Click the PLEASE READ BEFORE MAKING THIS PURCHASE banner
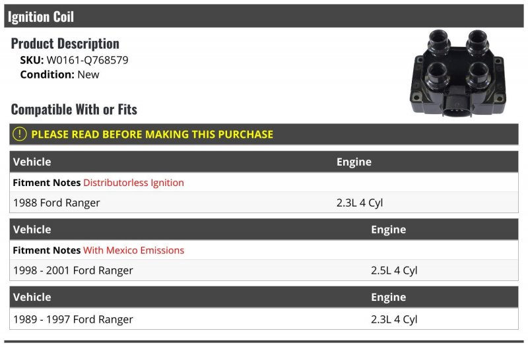 point(263,135)
